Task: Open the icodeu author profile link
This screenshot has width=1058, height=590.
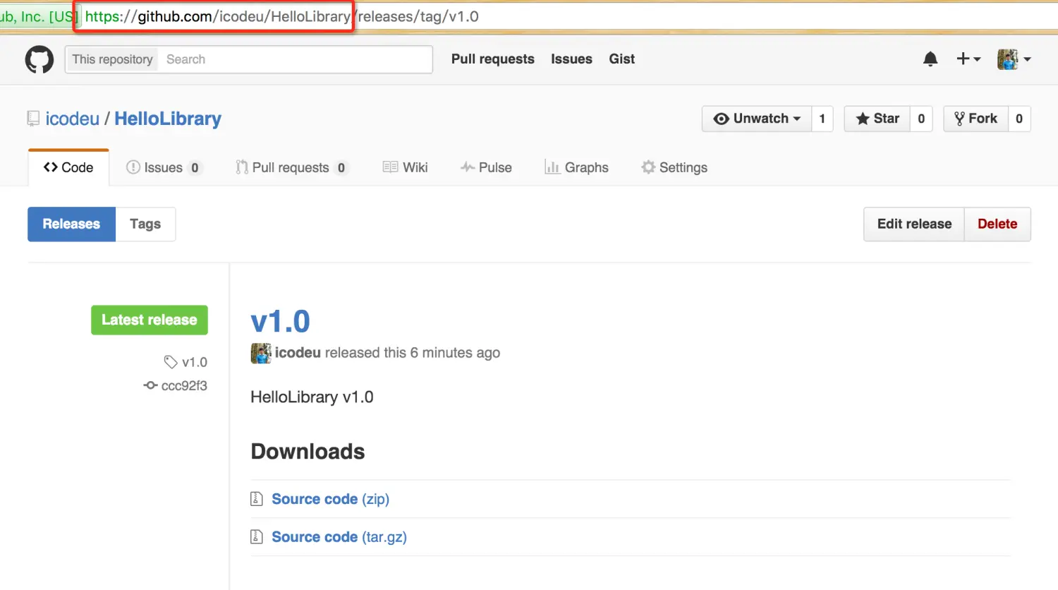Action: [298, 353]
